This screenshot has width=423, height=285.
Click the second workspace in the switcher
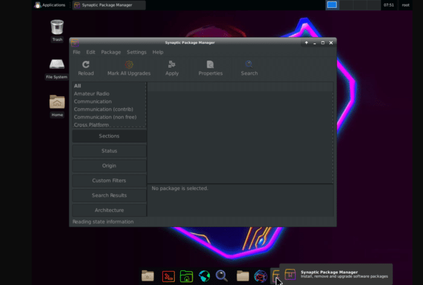click(x=346, y=5)
